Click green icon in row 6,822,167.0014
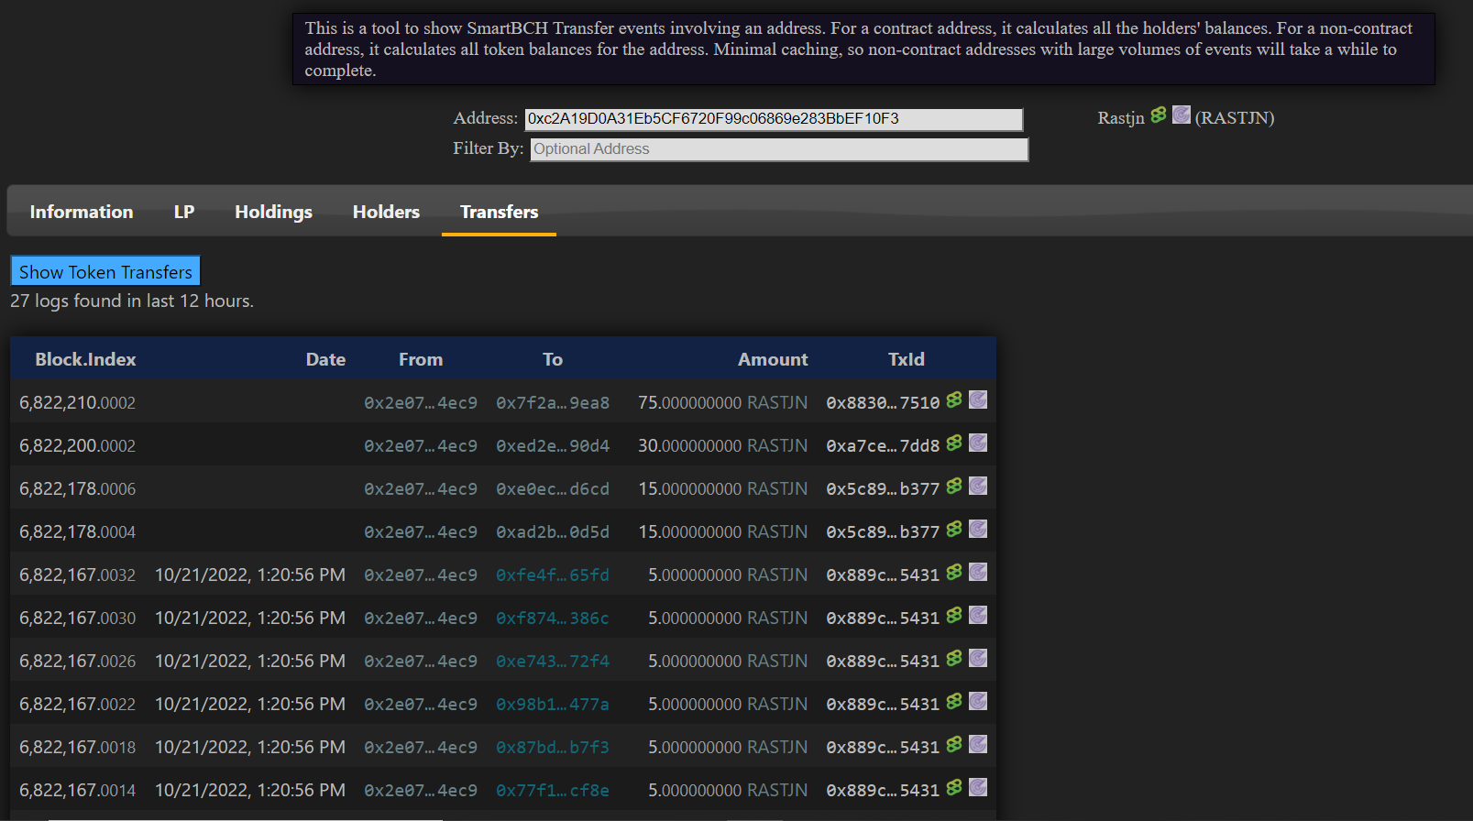The width and height of the screenshot is (1473, 821). [954, 787]
